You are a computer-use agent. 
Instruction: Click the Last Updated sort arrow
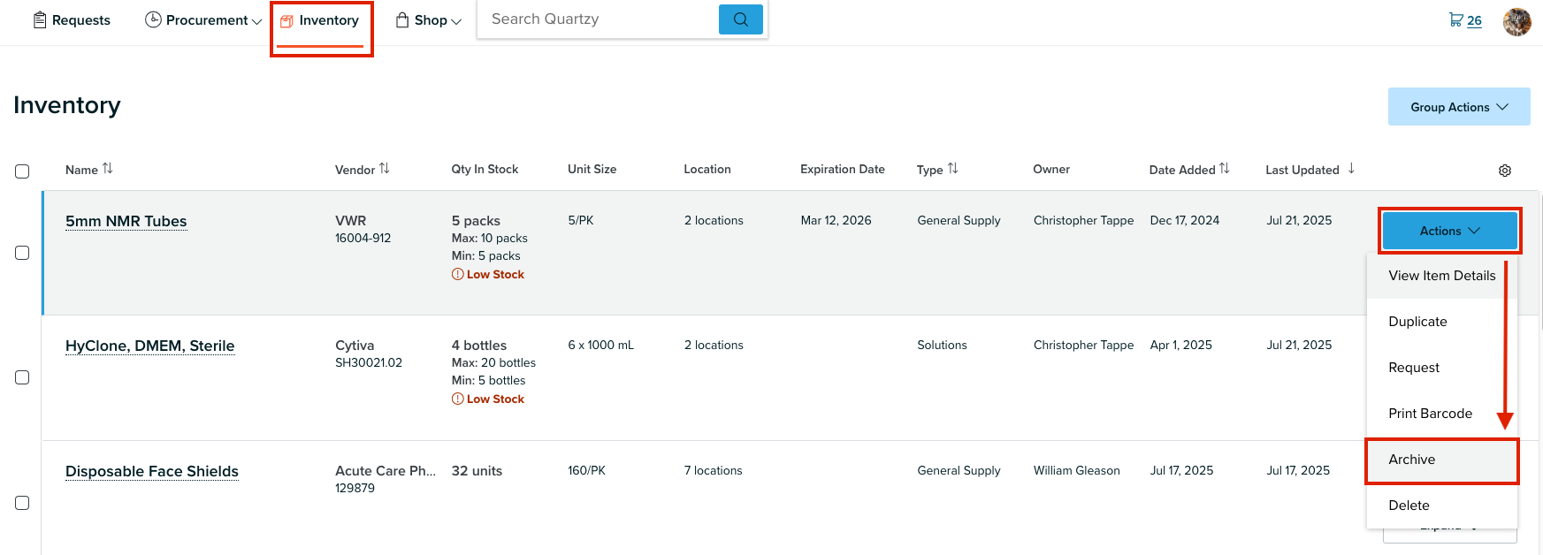click(1351, 169)
